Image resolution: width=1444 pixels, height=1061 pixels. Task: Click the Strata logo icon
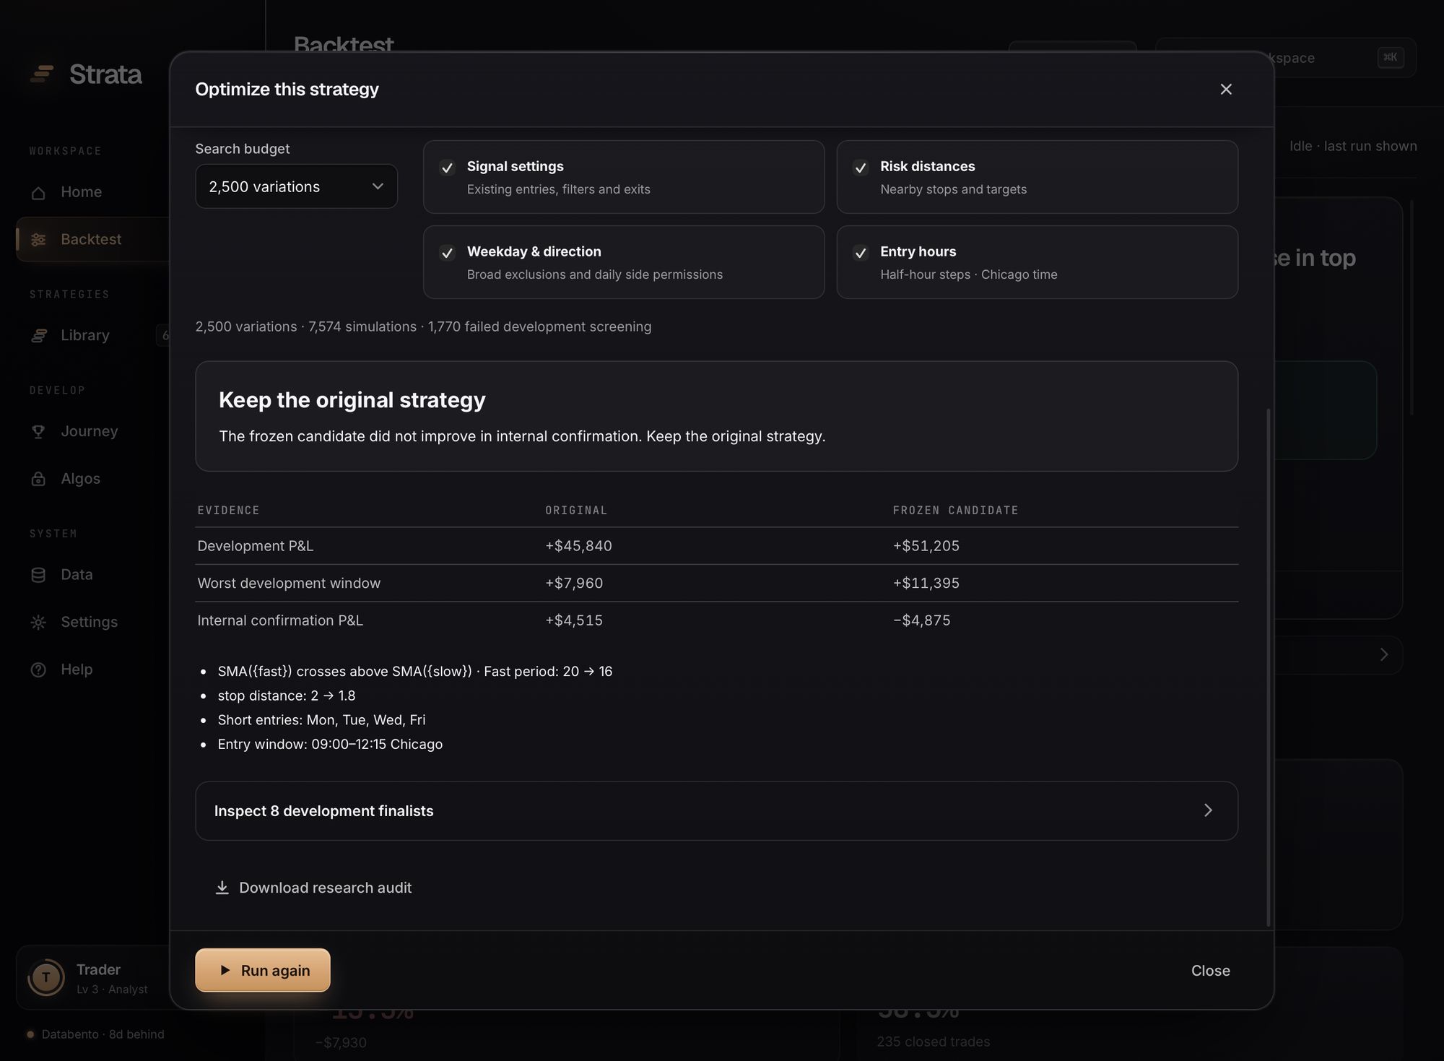tap(42, 74)
